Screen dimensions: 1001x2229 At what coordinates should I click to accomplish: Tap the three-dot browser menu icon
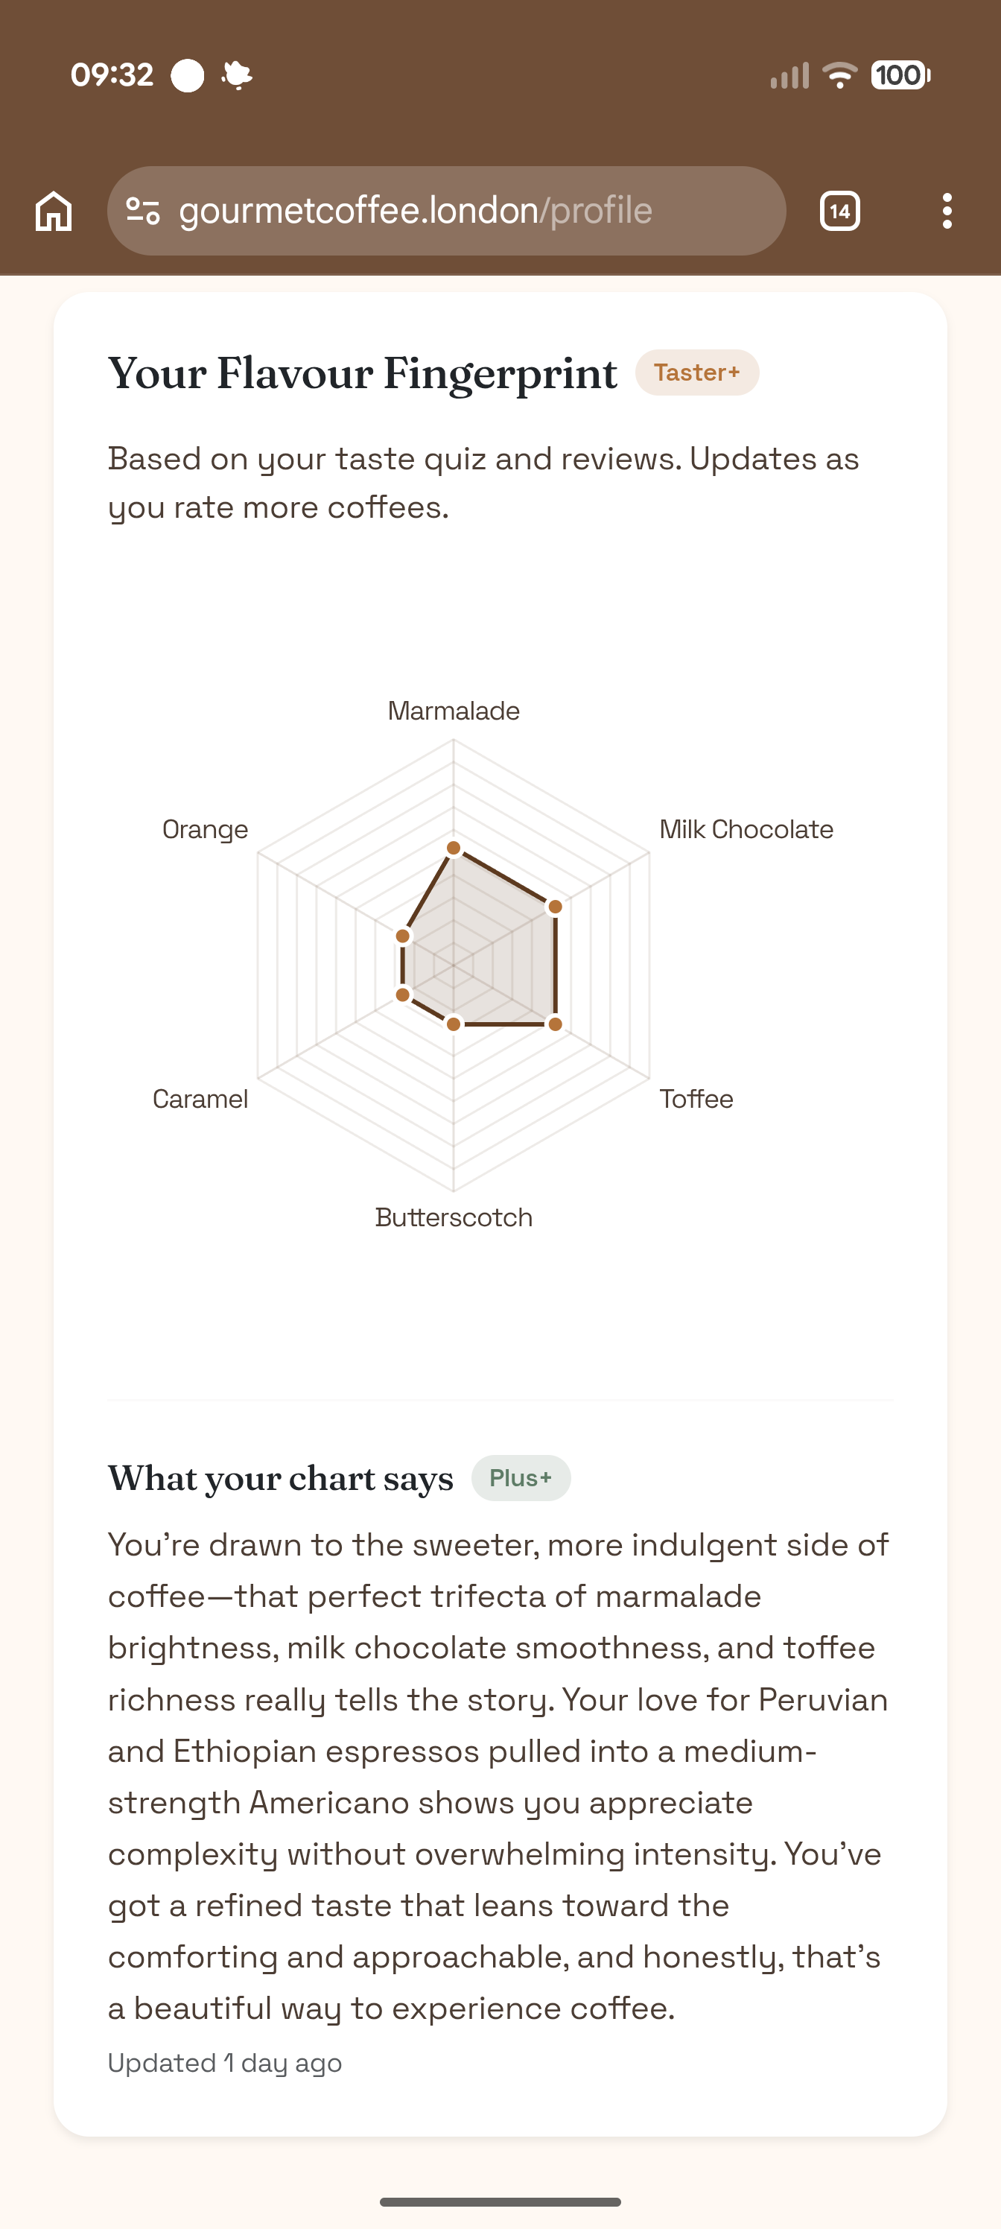pyautogui.click(x=947, y=209)
